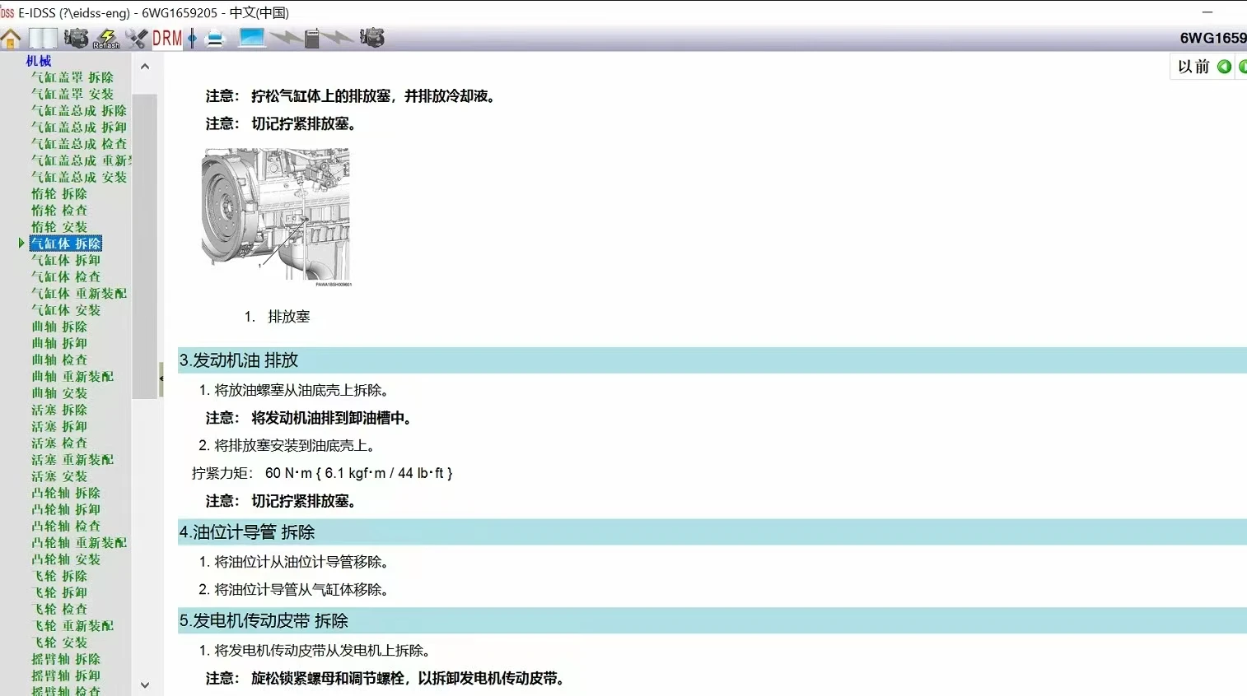Click the printer icon on the toolbar
Image resolution: width=1247 pixels, height=696 pixels.
point(214,38)
